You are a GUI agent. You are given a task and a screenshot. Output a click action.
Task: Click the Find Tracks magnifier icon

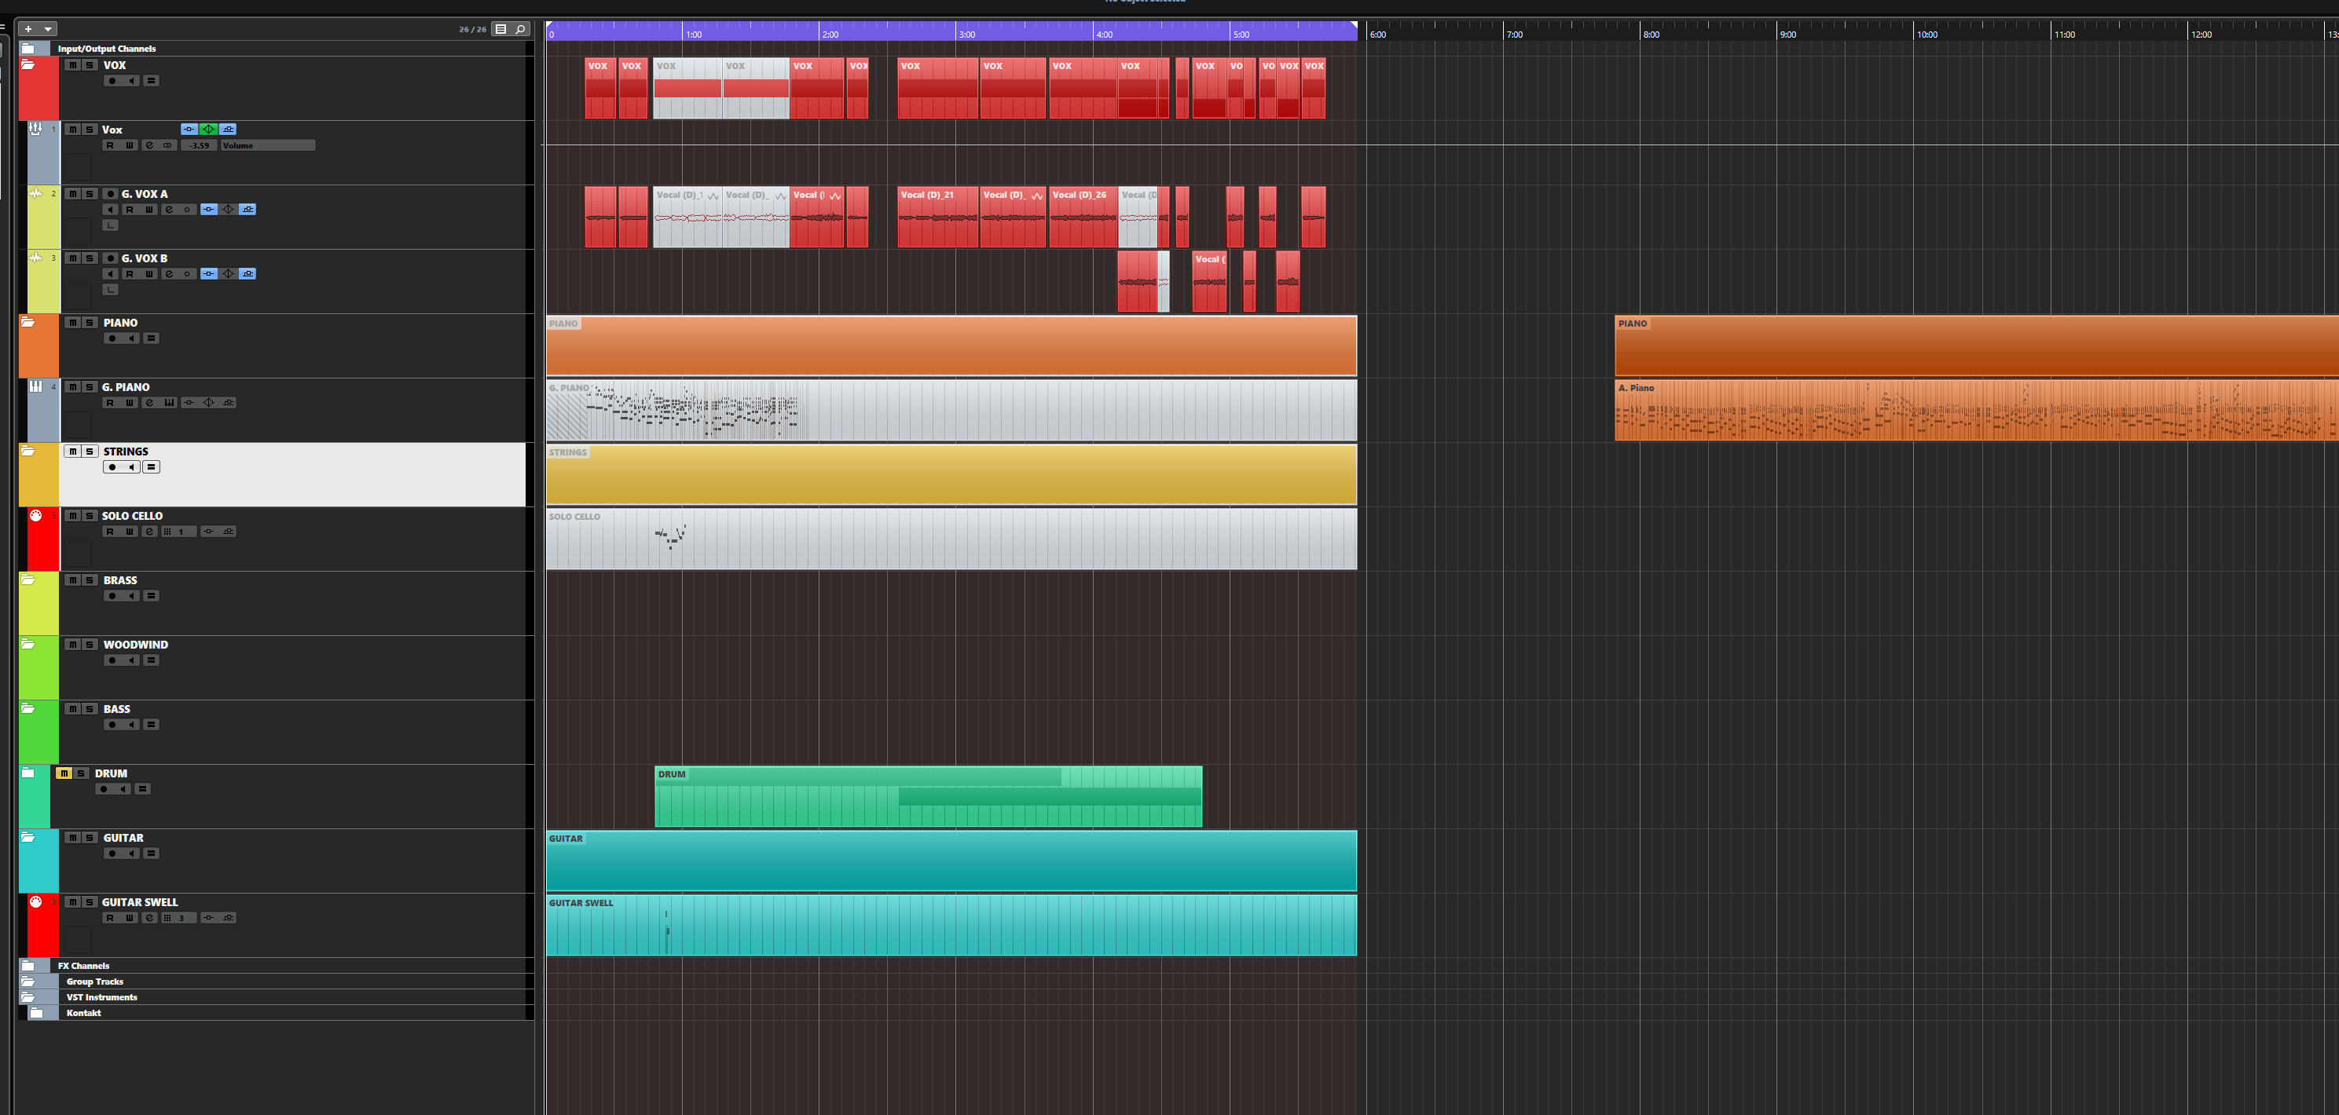[x=520, y=29]
